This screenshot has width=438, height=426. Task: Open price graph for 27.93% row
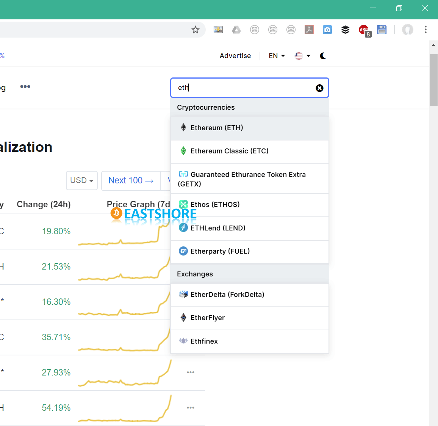pos(125,373)
